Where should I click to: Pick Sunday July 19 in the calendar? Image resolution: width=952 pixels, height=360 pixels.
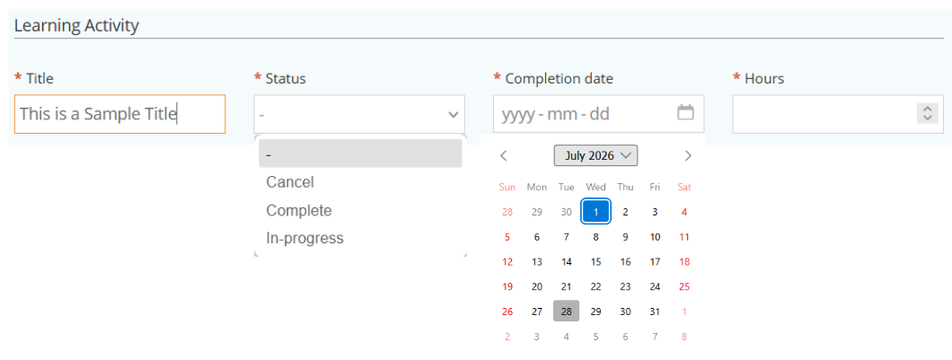pos(507,286)
